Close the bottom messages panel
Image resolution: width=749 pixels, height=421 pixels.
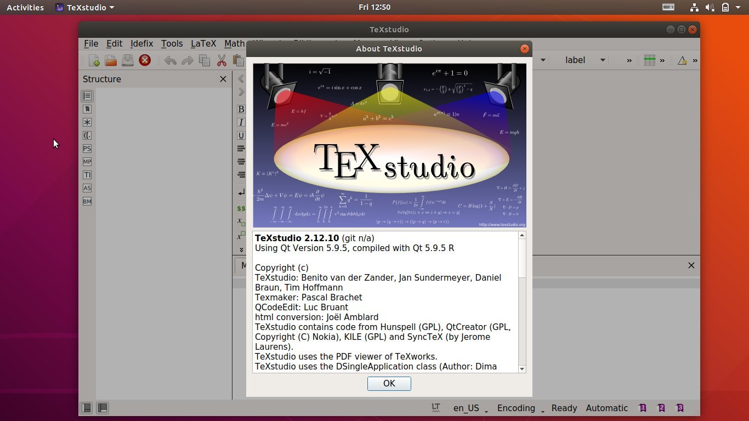(691, 265)
